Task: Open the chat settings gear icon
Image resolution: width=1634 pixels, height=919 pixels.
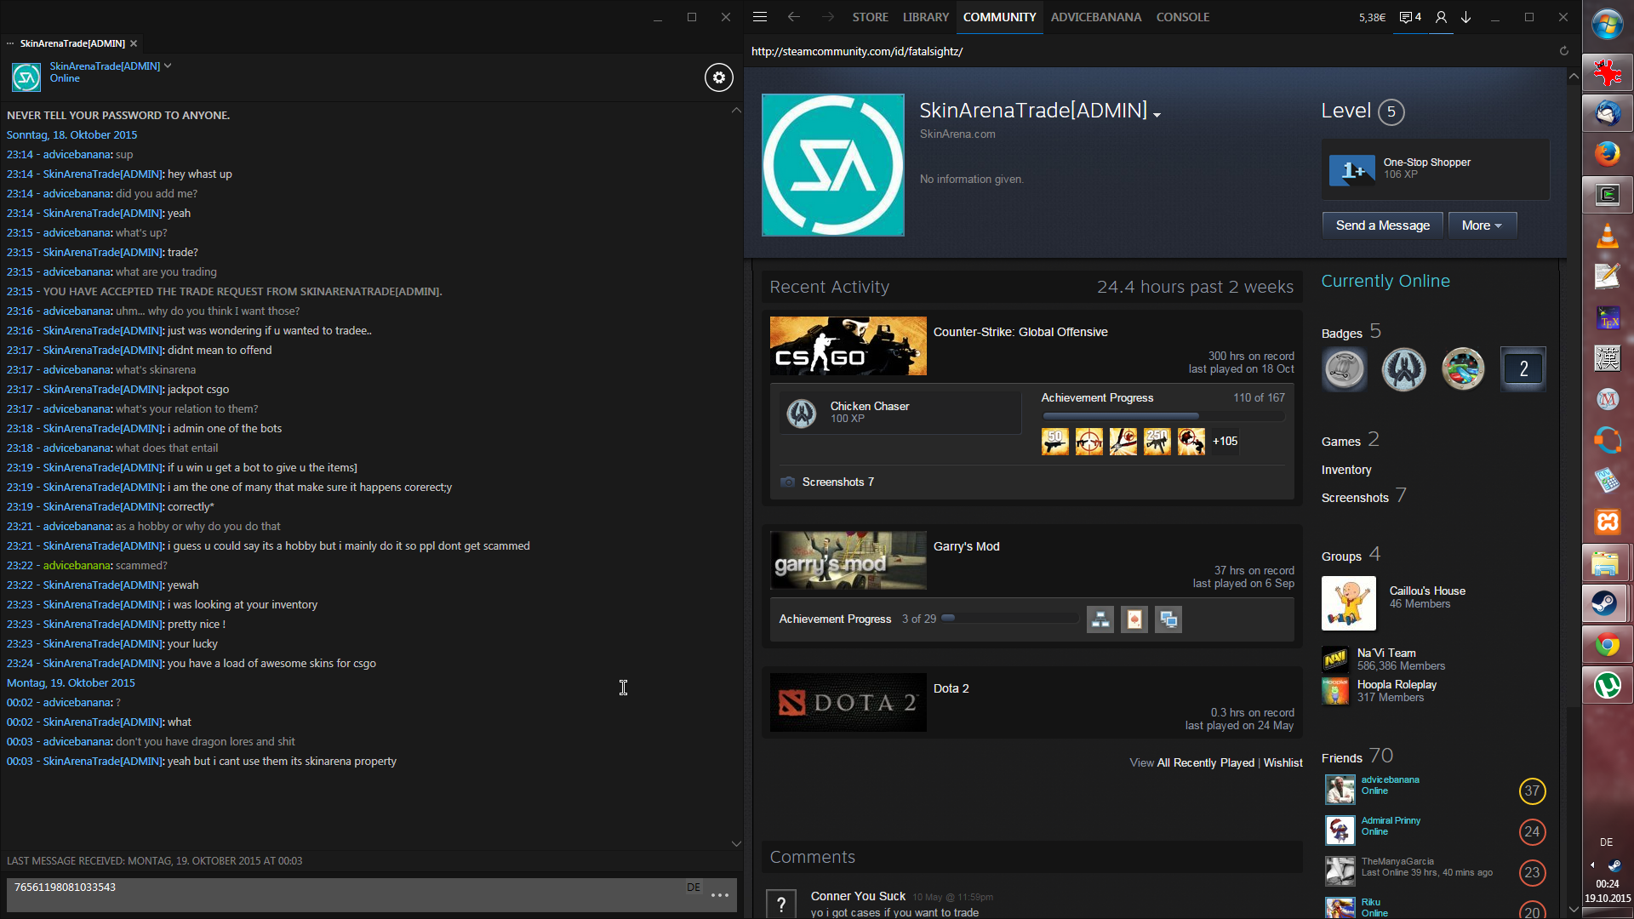Action: coord(718,77)
